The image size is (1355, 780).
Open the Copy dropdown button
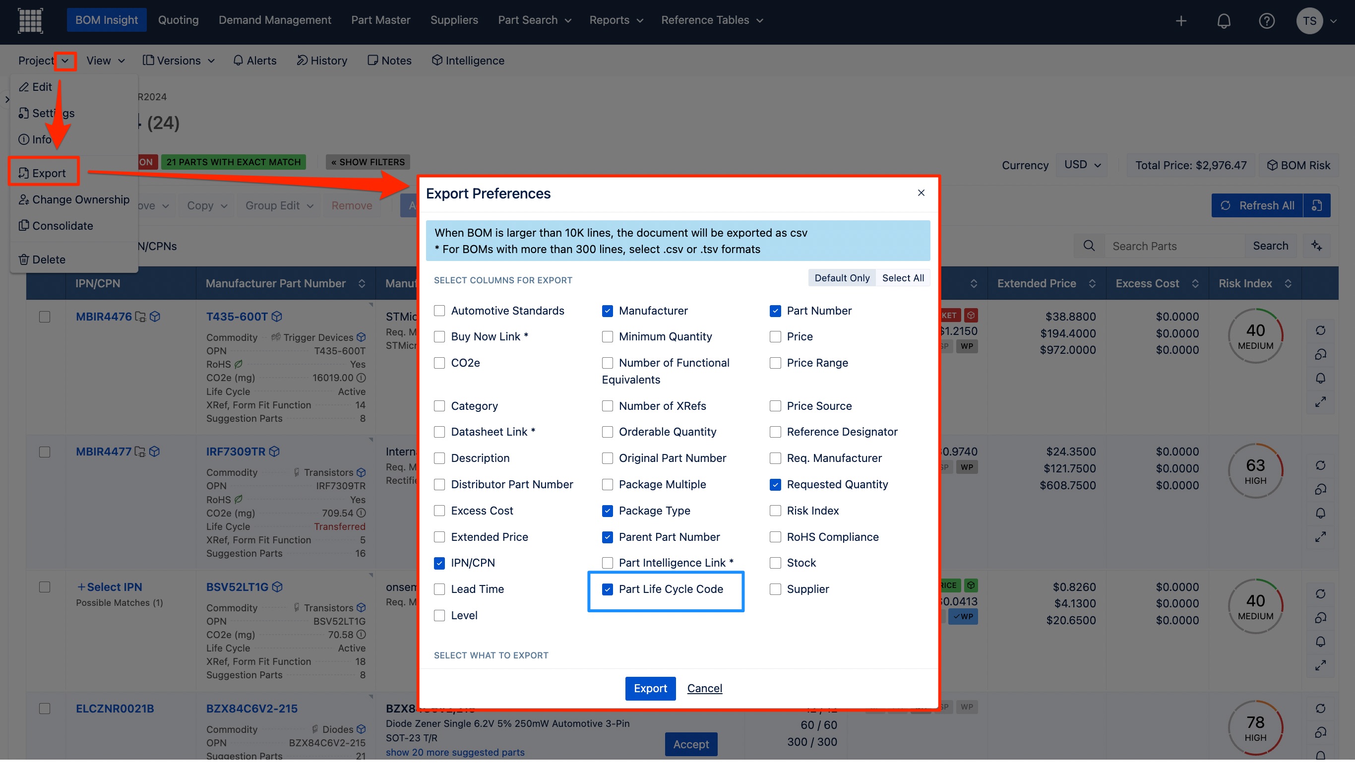207,205
